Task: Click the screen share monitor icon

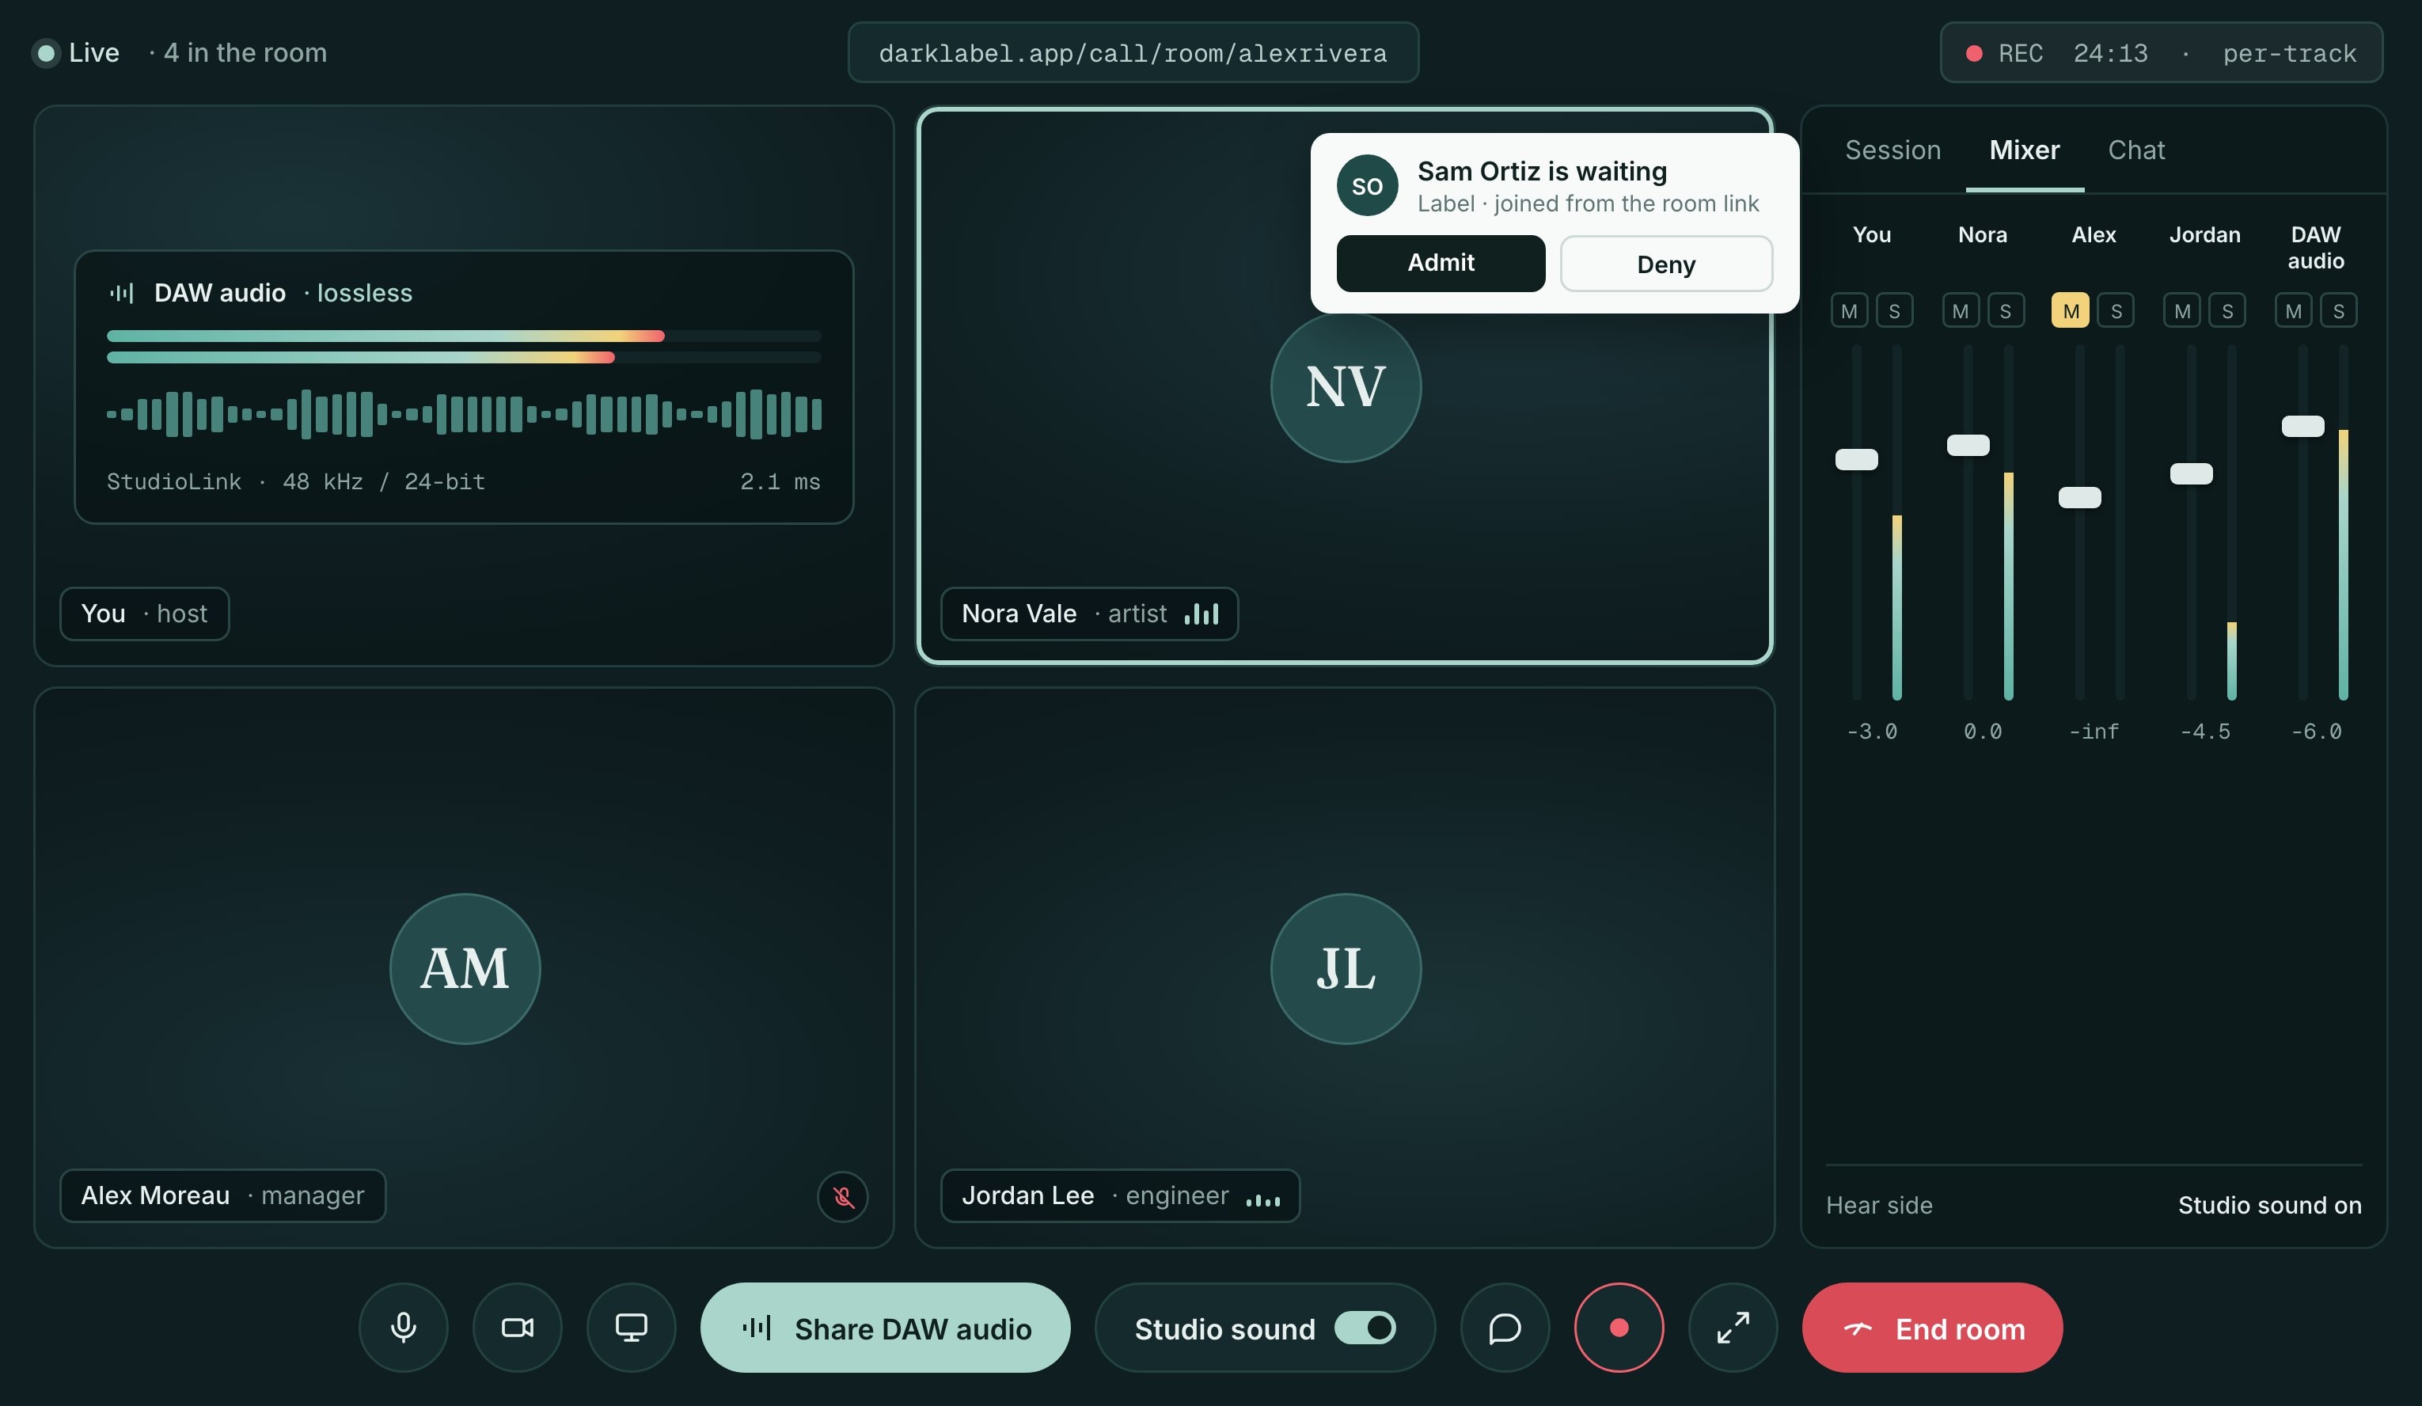Action: tap(632, 1327)
